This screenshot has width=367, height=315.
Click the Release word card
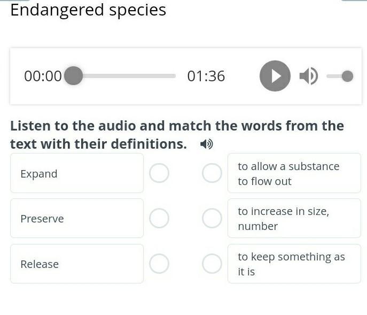tap(77, 264)
